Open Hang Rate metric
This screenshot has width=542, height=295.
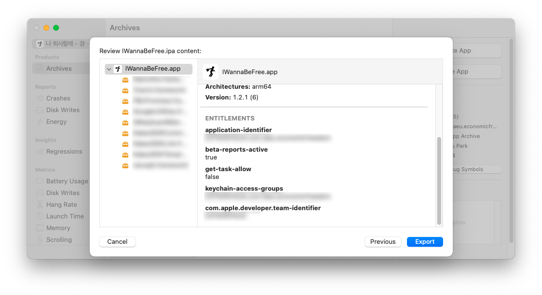tap(61, 205)
